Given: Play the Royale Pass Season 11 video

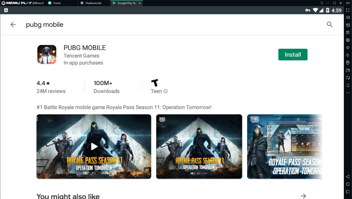Looking at the screenshot, I should pos(94,146).
